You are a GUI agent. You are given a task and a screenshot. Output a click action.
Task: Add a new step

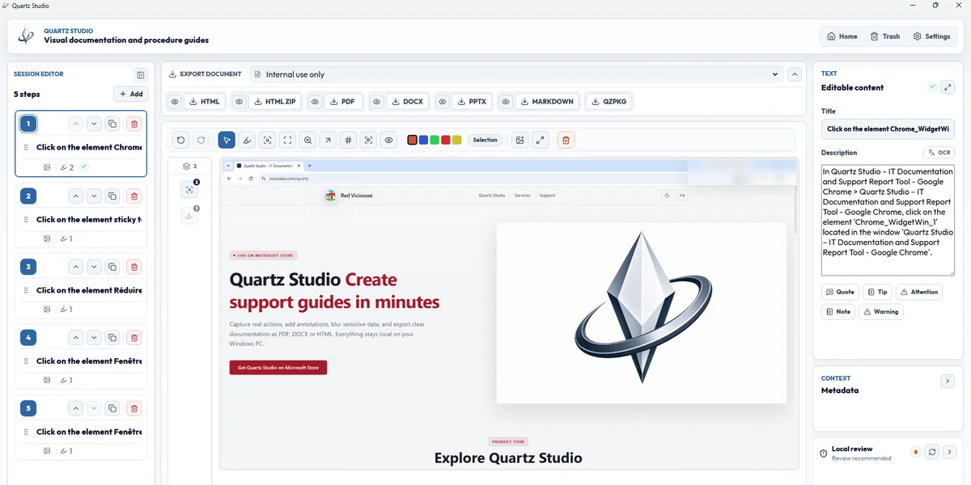tap(130, 94)
